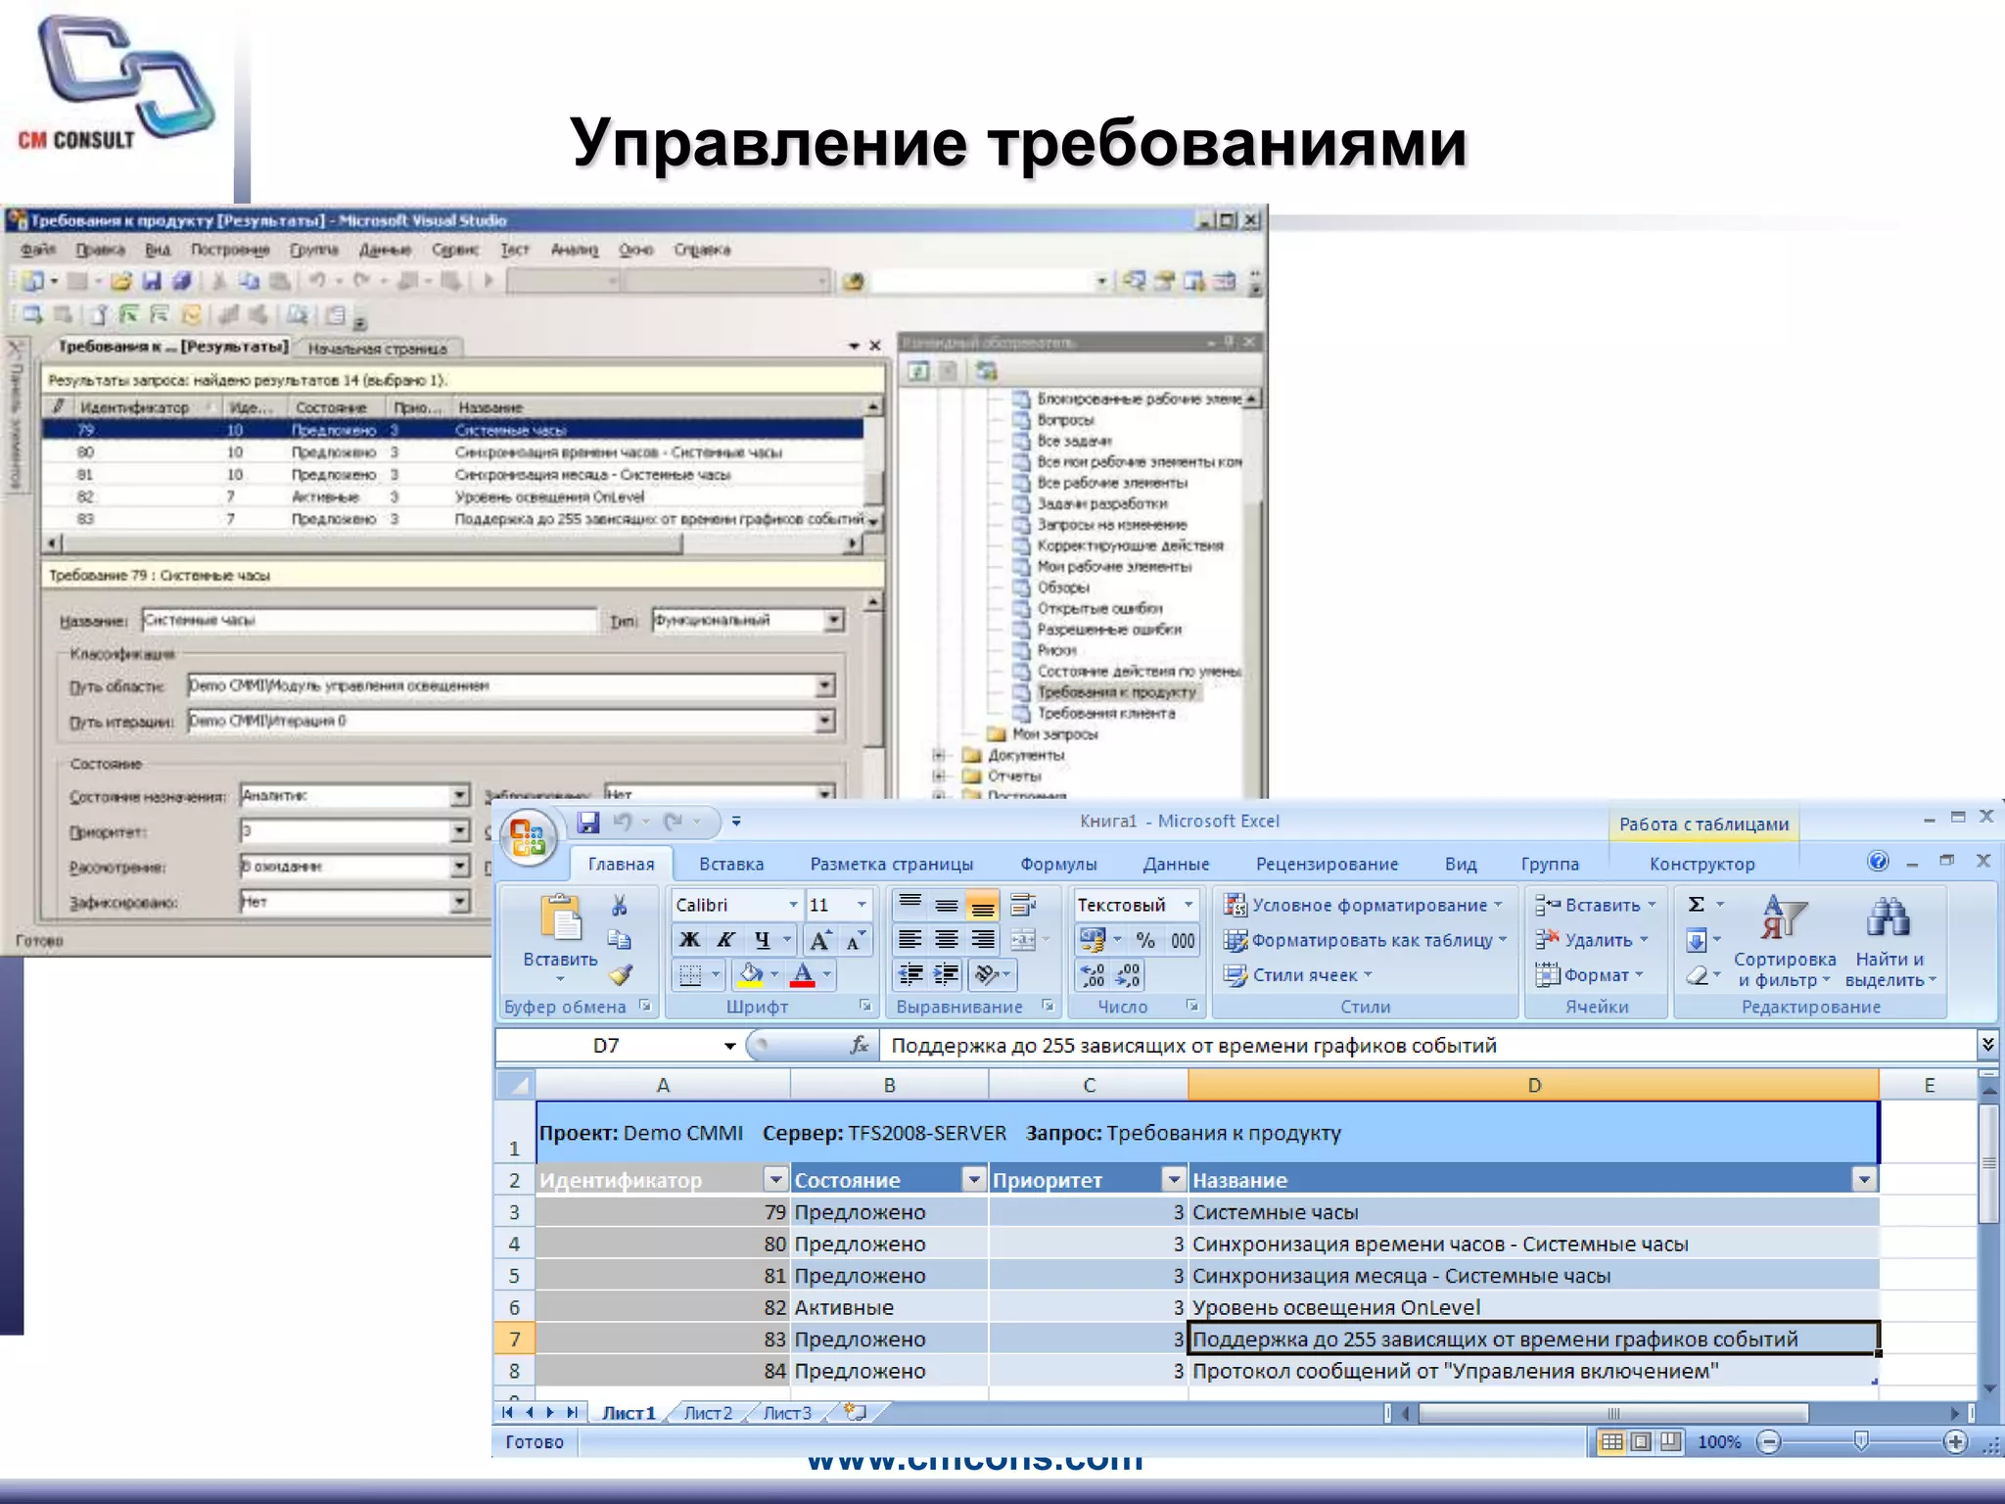Increase decimal places icon
This screenshot has width=2005, height=1504.
(1093, 975)
